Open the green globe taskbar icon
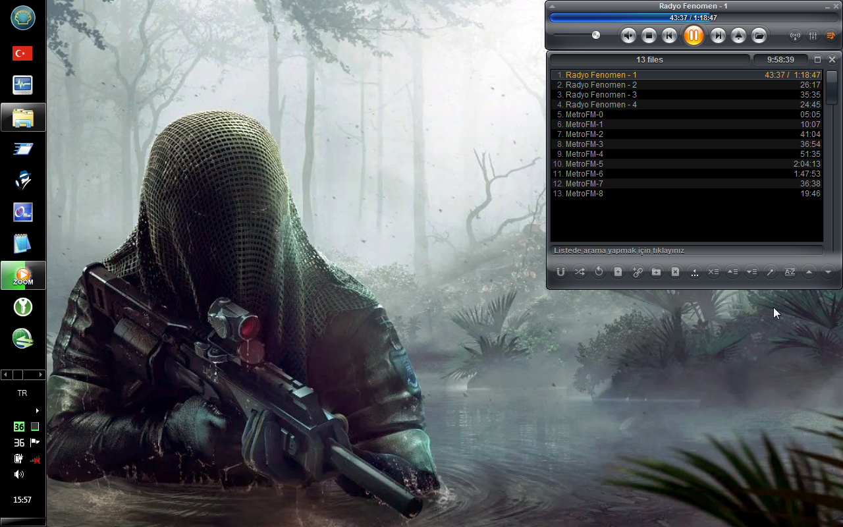This screenshot has height=527, width=843. coord(23,339)
